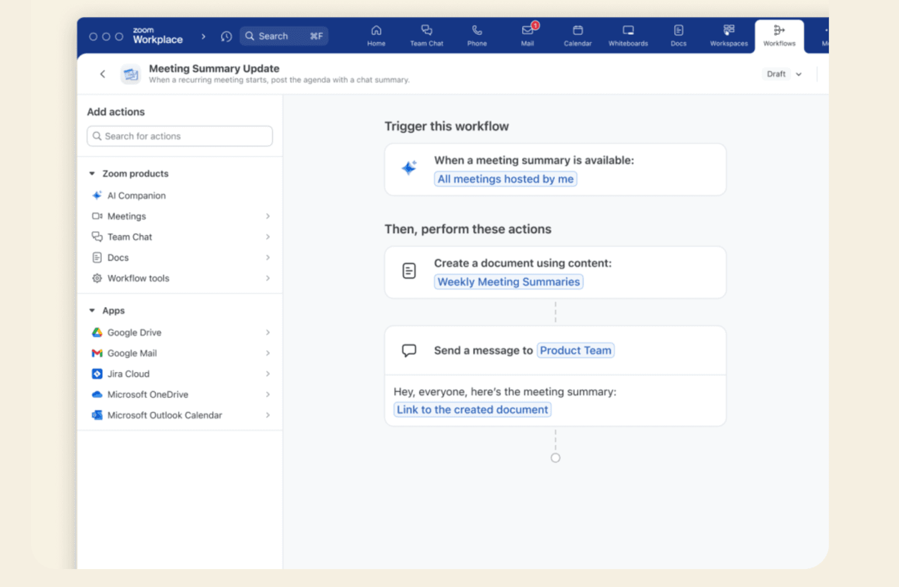Click the Microsoft OneDrive cloud icon
The image size is (899, 587).
click(97, 394)
